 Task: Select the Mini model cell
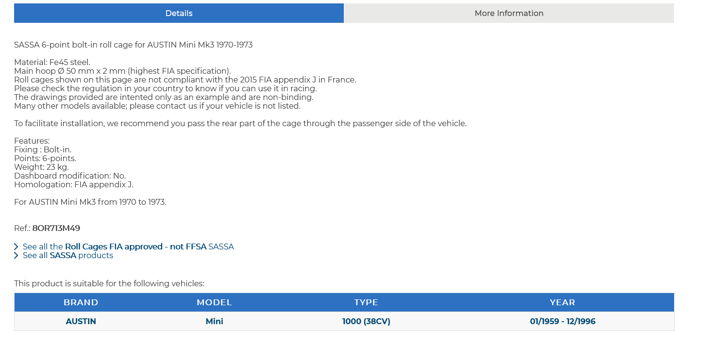click(214, 321)
